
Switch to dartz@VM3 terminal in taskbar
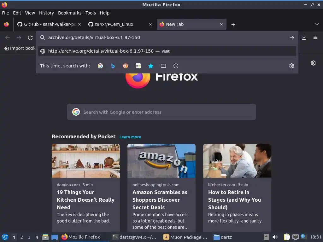click(134, 237)
